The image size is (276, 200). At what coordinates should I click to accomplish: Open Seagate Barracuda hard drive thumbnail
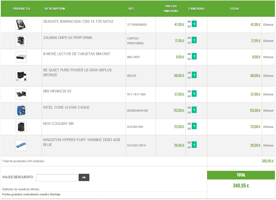[x=21, y=25]
